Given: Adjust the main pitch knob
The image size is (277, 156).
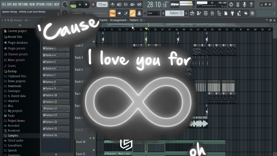Looking at the screenshot, I should click(x=65, y=13).
